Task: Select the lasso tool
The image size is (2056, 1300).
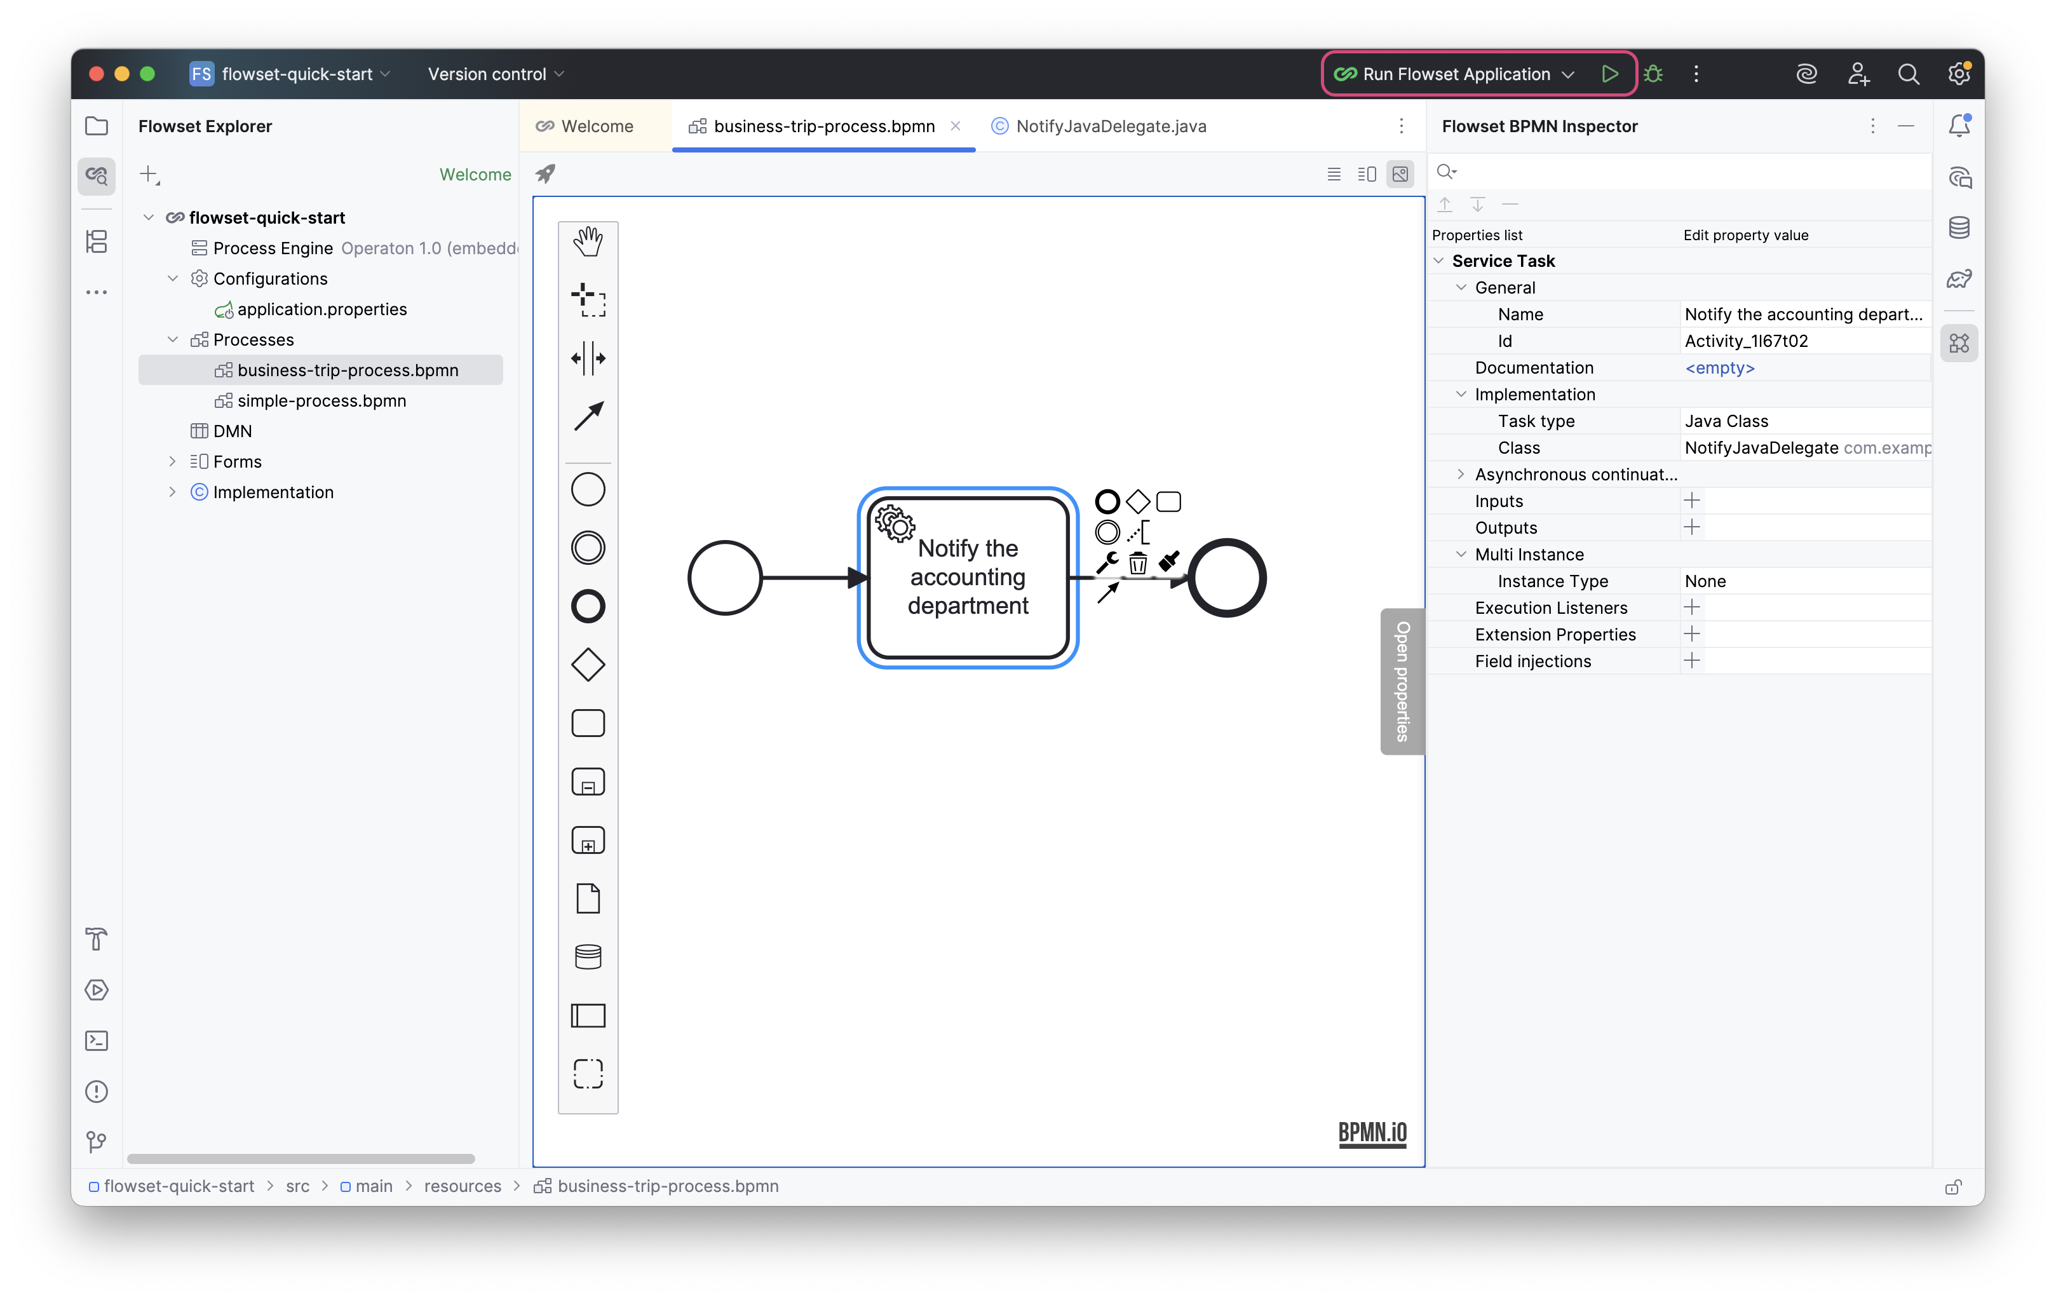Action: (x=588, y=300)
